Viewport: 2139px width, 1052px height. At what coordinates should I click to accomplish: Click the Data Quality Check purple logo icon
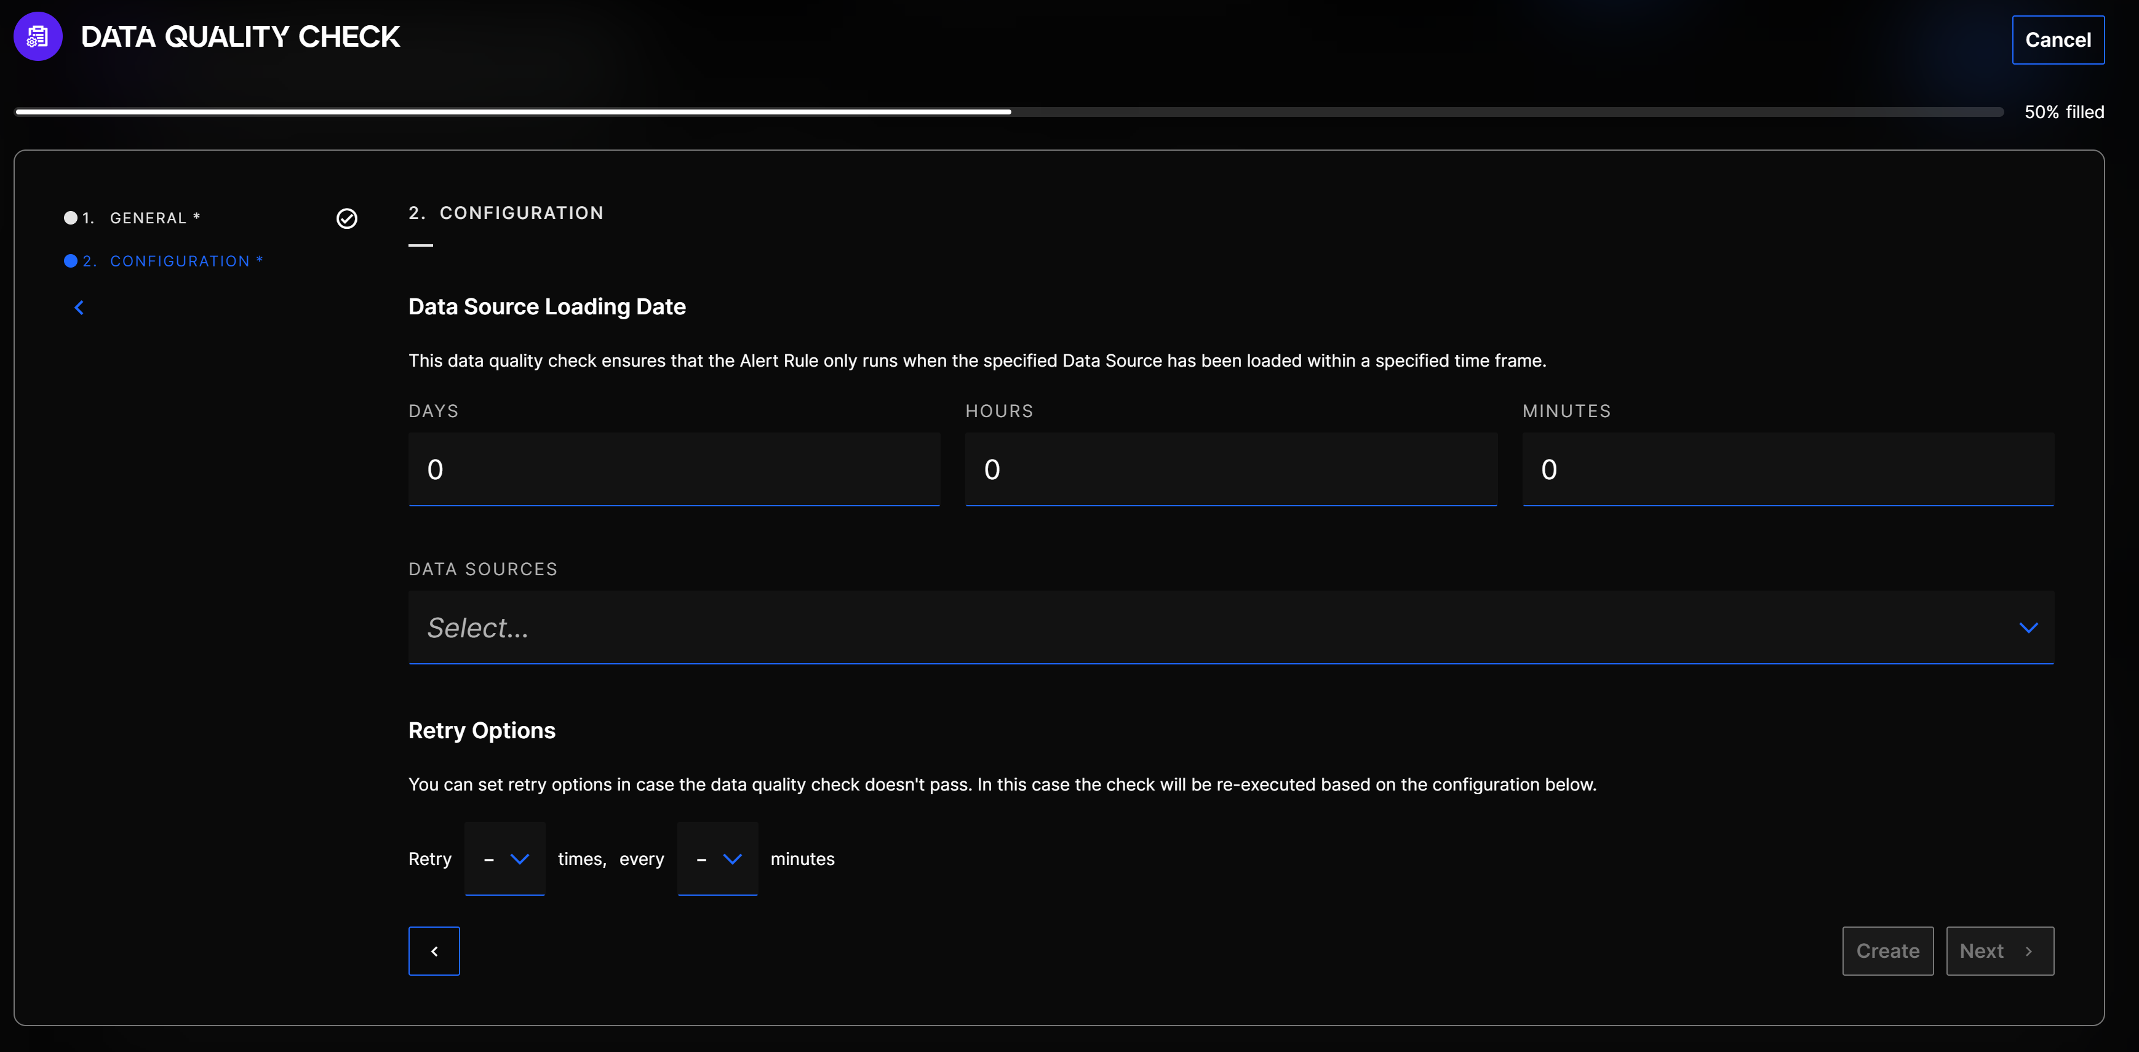coord(38,36)
